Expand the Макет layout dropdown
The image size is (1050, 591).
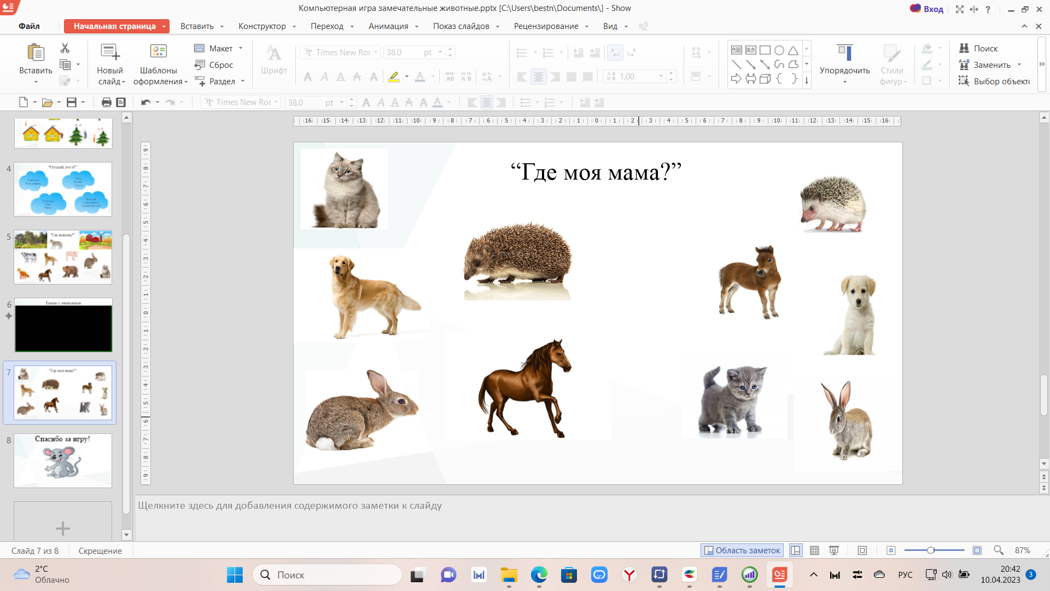coord(241,48)
